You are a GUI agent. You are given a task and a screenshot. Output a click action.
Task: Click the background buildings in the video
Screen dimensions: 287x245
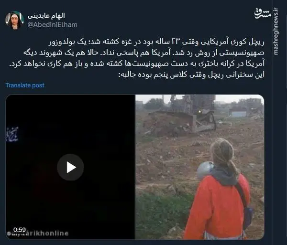246,108
